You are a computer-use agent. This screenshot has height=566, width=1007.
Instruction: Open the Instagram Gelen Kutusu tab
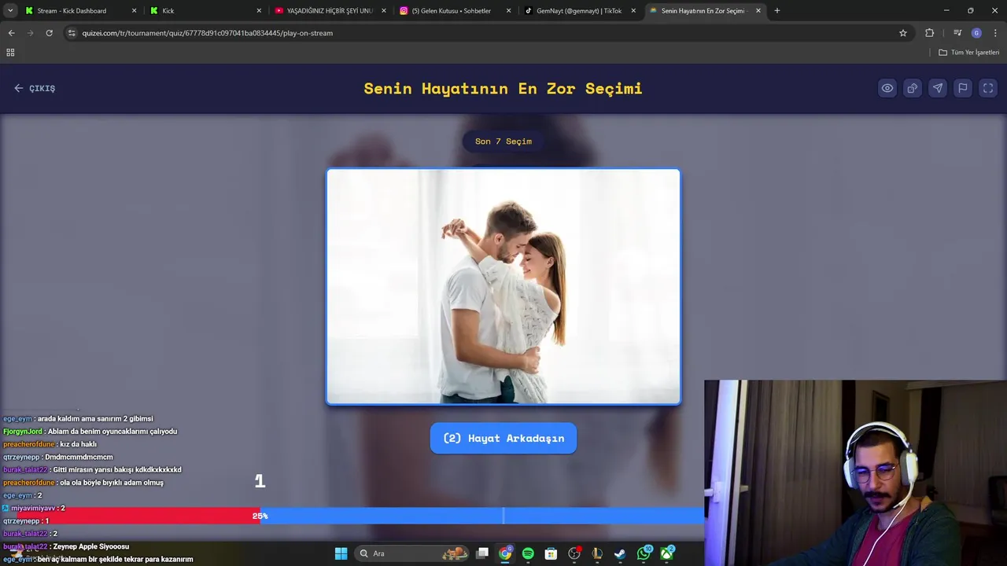(x=455, y=11)
